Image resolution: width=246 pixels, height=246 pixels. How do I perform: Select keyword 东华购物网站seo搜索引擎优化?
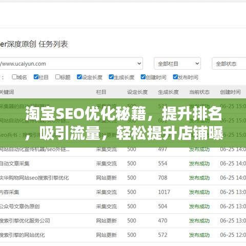34,178
